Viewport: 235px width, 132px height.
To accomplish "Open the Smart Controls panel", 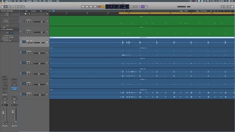I will (x=17, y=7).
